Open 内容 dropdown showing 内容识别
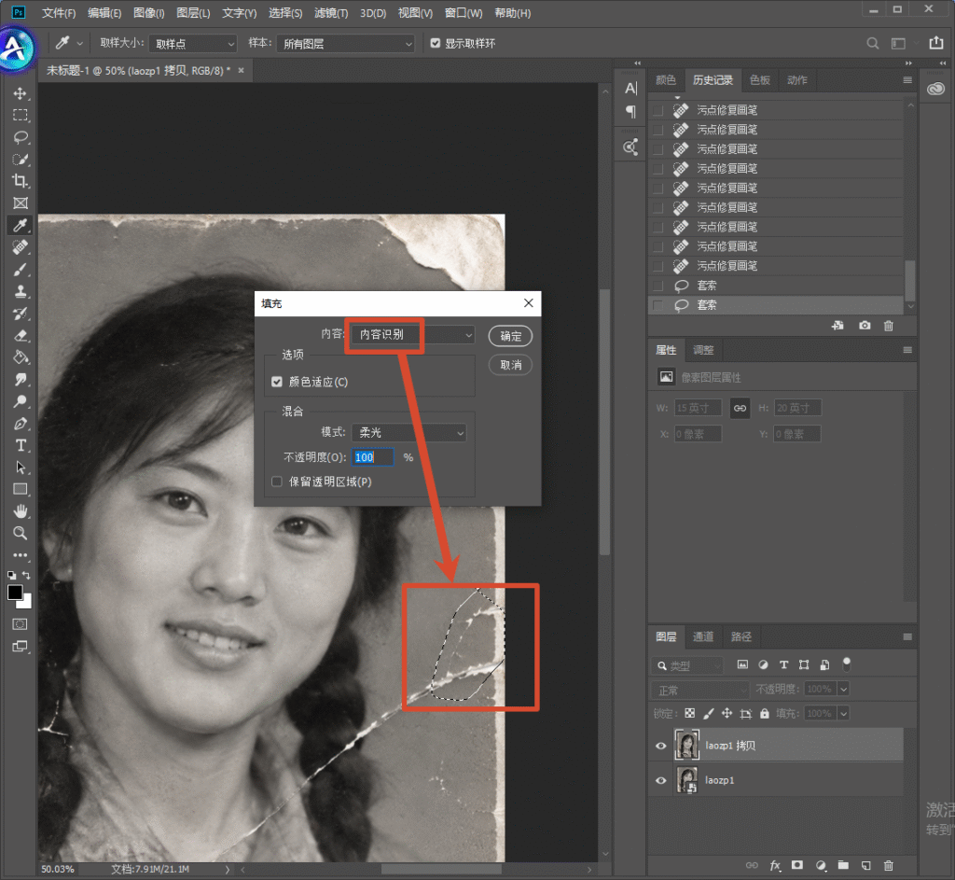The image size is (955, 880). [x=413, y=334]
